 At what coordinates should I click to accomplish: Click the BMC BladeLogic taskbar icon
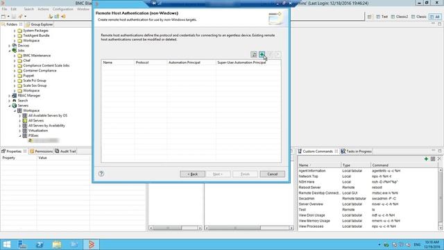coord(91,244)
